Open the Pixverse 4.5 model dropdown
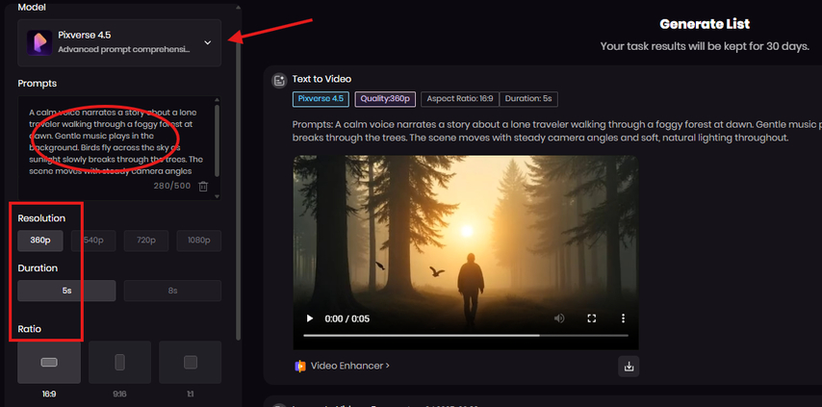 coord(119,43)
